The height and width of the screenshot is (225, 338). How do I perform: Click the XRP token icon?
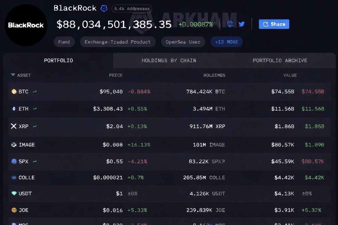click(x=14, y=126)
